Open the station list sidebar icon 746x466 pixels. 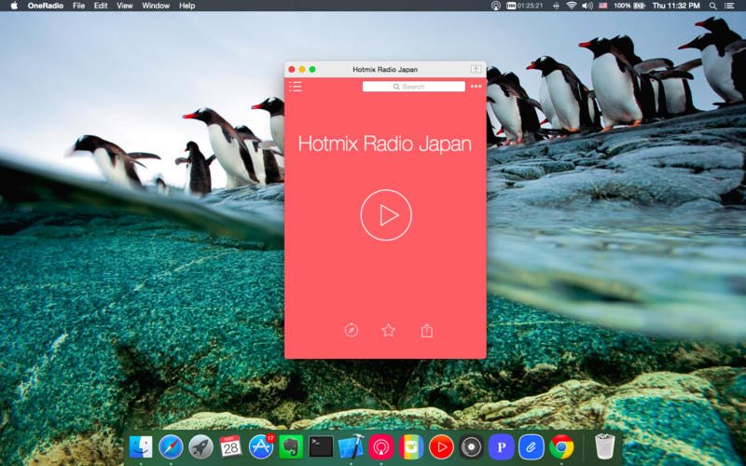(296, 87)
